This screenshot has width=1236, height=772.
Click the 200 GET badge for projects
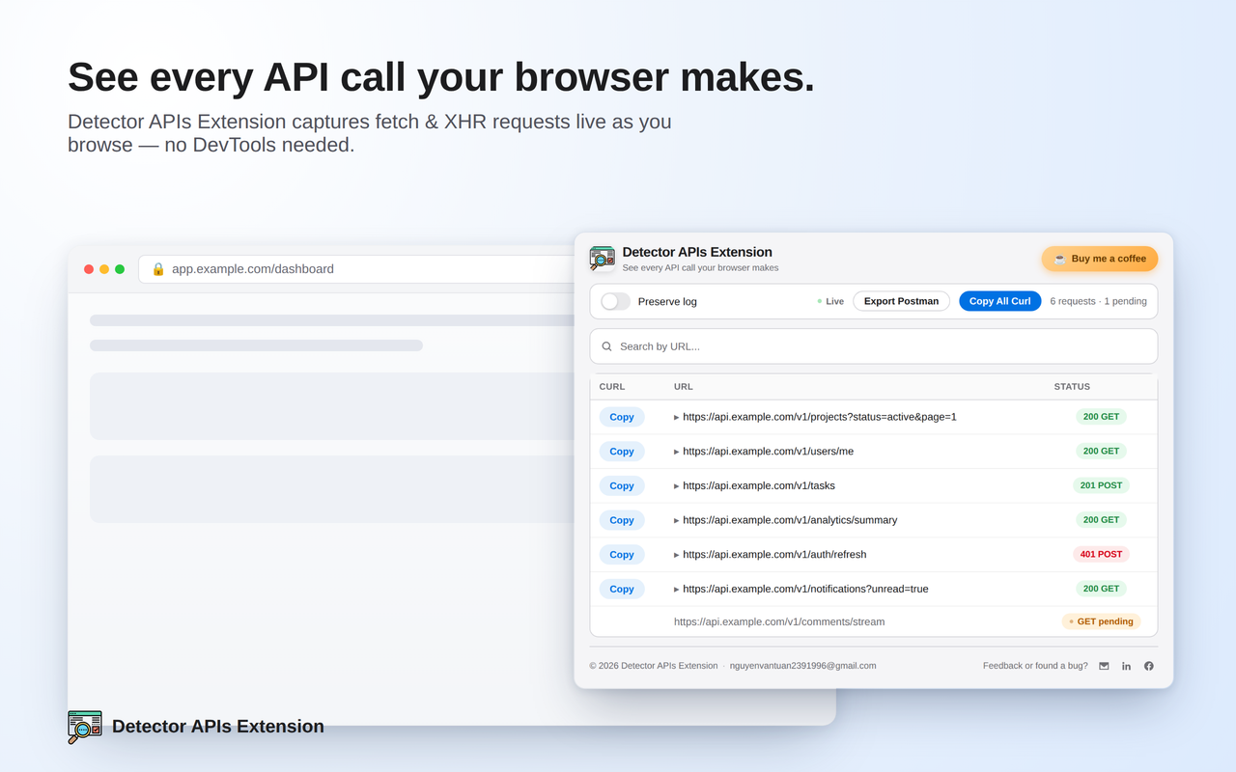coord(1101,417)
